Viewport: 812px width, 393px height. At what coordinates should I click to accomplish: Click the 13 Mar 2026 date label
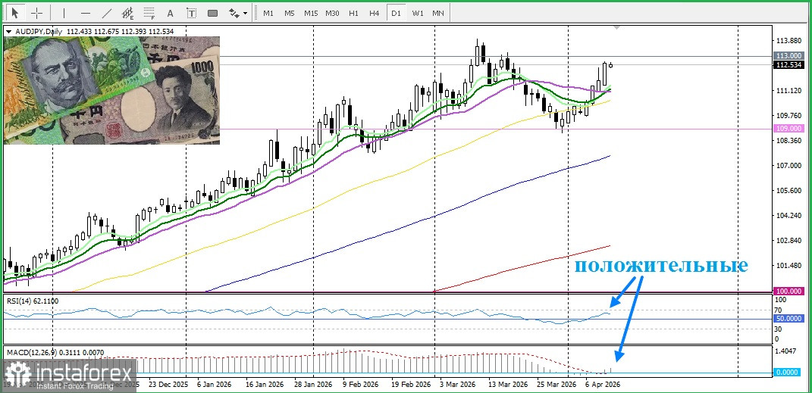508,385
